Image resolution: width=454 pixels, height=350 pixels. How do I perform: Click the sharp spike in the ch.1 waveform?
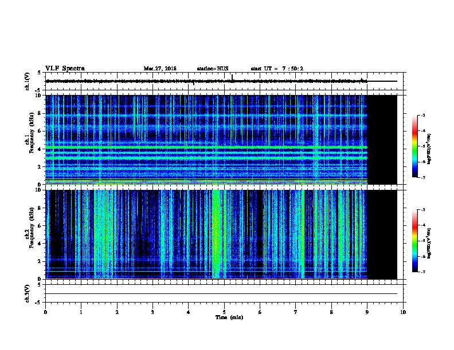tap(232, 77)
